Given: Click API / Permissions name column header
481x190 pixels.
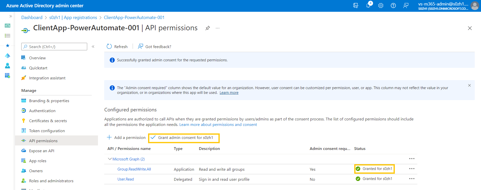Looking at the screenshot, I should pyautogui.click(x=129, y=148).
